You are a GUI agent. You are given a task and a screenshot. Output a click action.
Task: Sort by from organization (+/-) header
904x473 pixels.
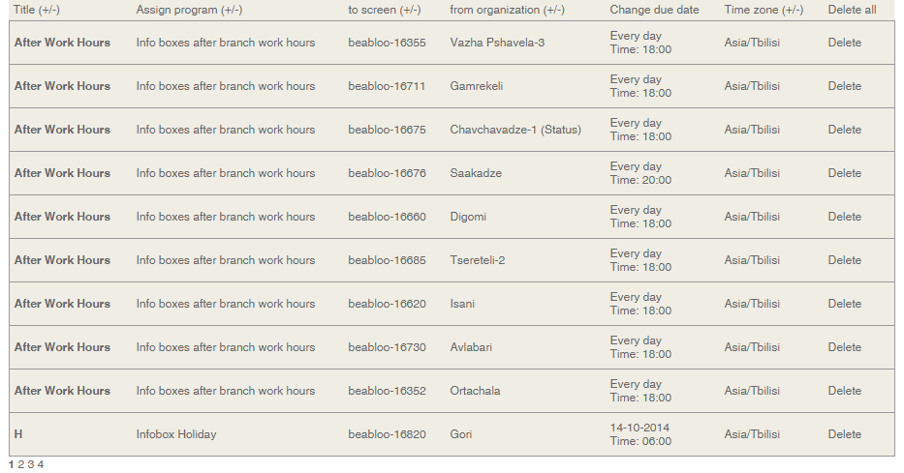[507, 10]
